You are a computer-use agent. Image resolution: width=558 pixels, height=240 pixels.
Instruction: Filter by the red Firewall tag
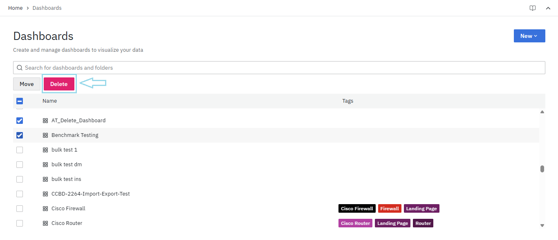[389, 209]
